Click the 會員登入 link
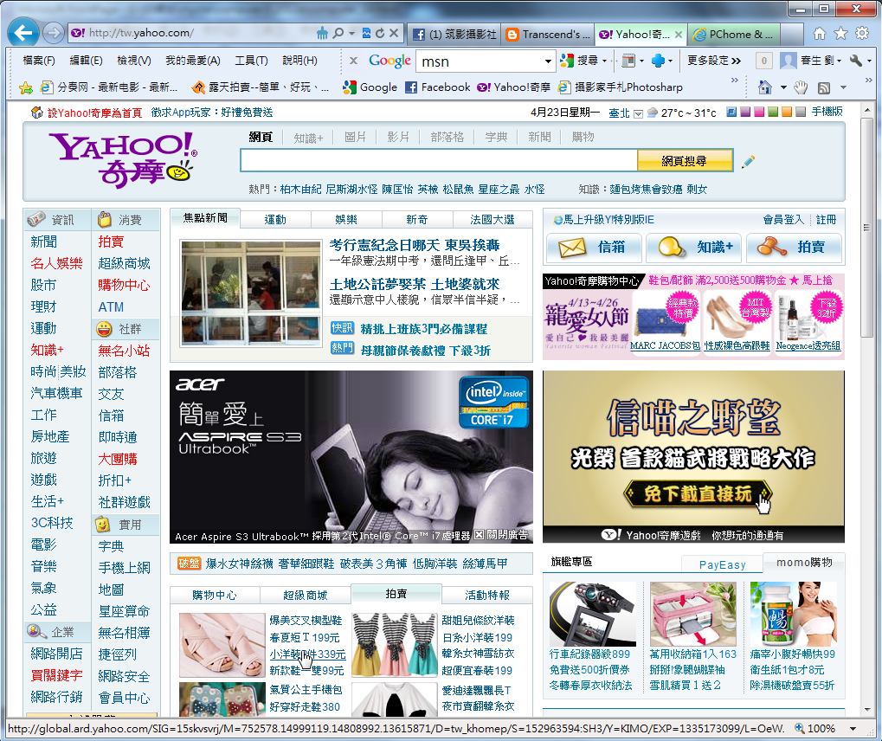882x741 pixels. pyautogui.click(x=783, y=219)
